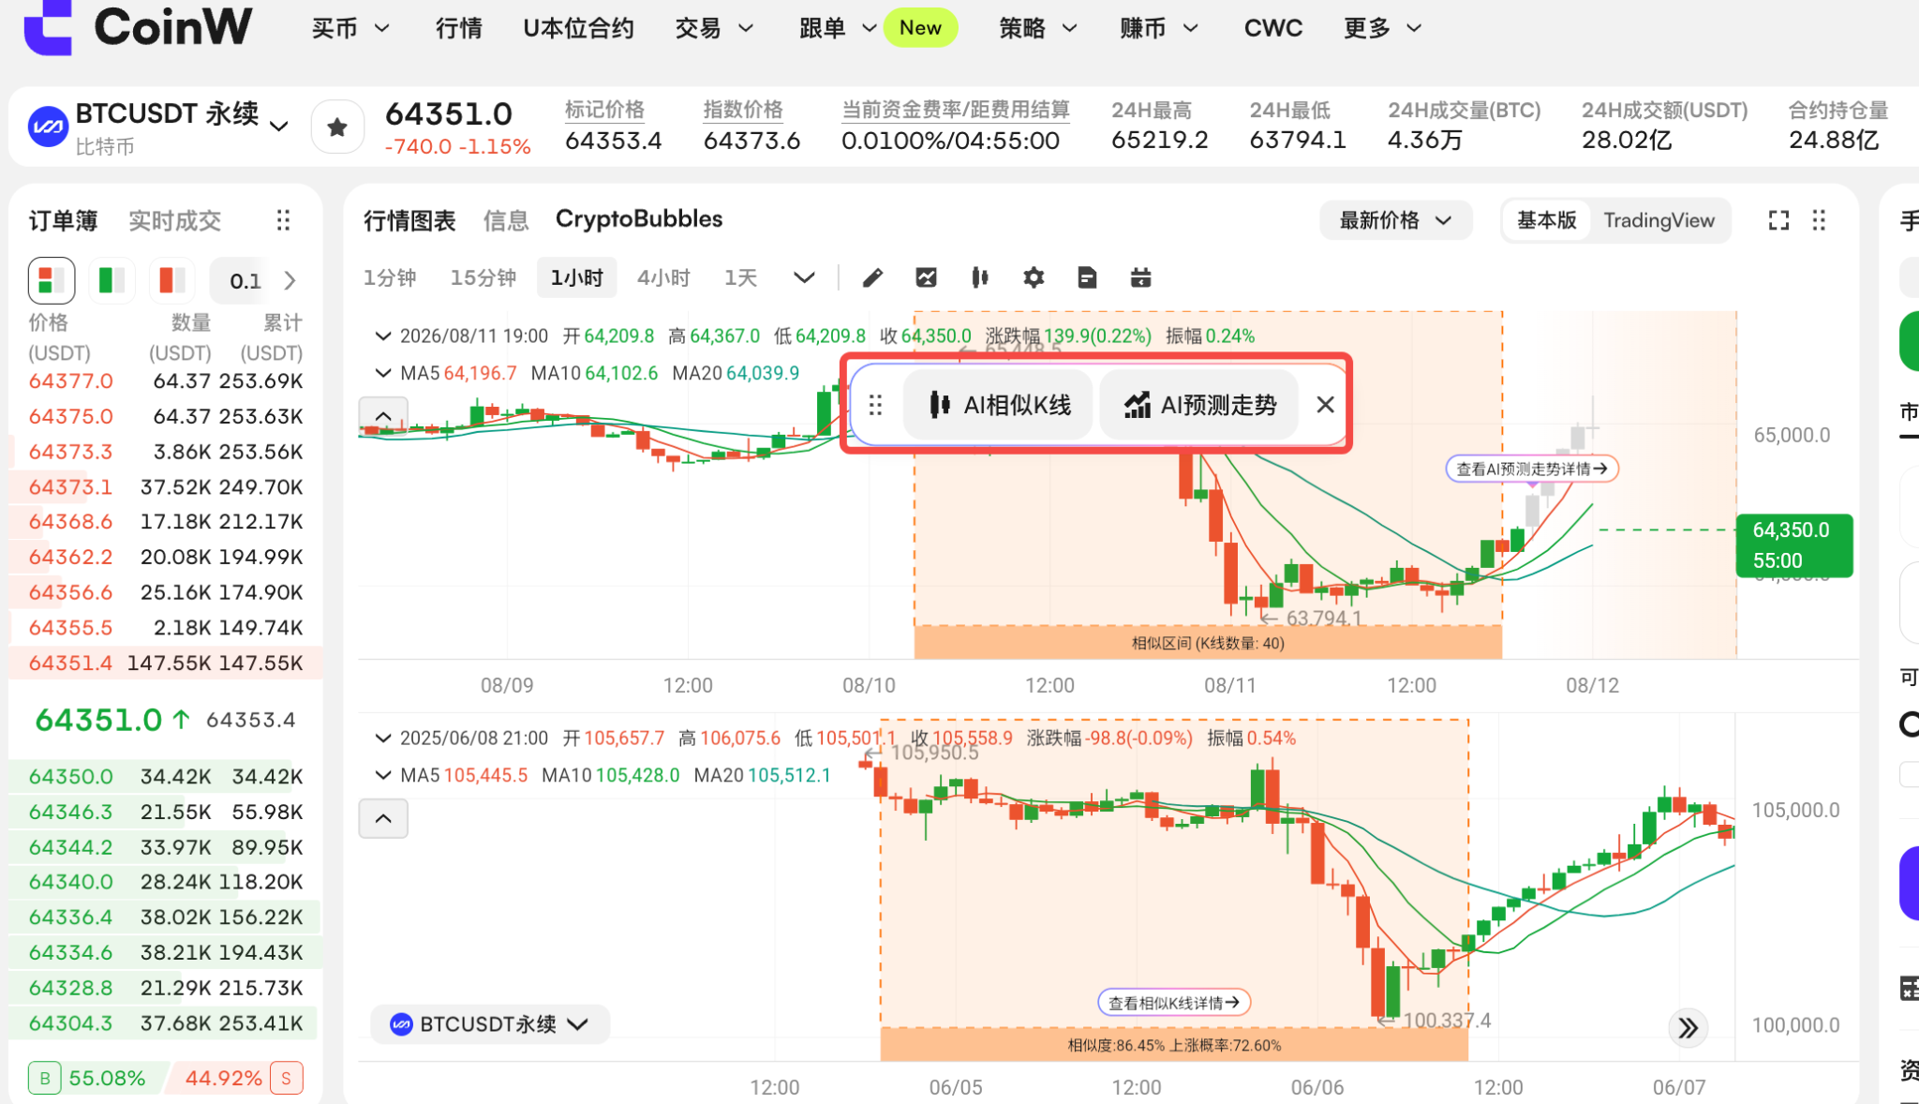Click the double-arrow jump-to-latest button
The image size is (1919, 1104).
tap(1688, 1028)
